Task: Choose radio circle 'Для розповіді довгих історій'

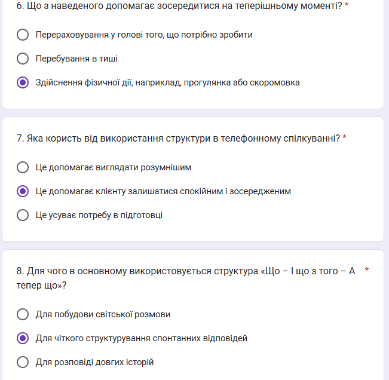Action: pyautogui.click(x=23, y=362)
